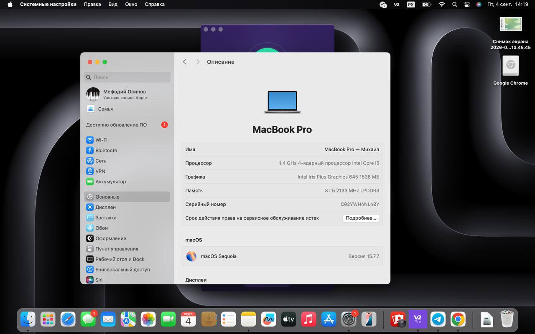Click the name MacBook Pro — Михаил
535x334 pixels.
[x=352, y=149]
